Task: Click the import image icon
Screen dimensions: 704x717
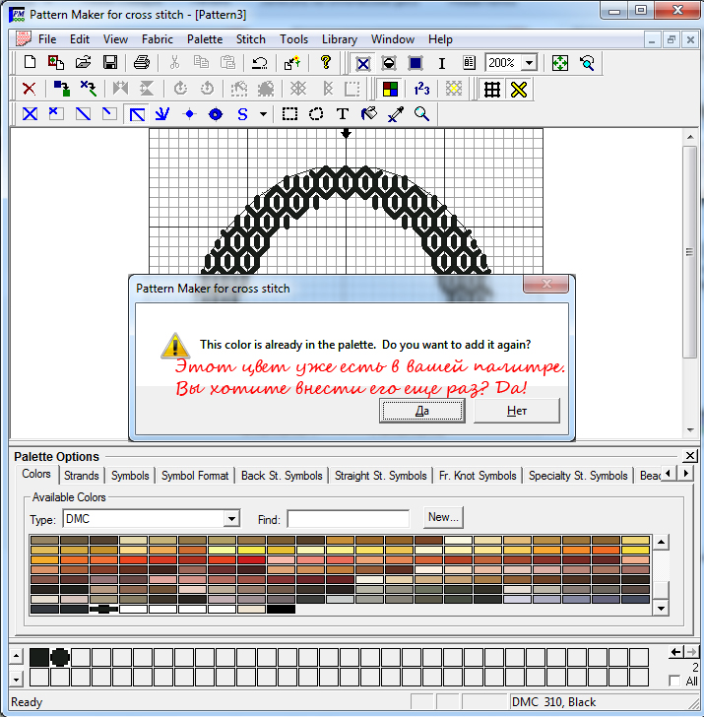Action: [56, 62]
